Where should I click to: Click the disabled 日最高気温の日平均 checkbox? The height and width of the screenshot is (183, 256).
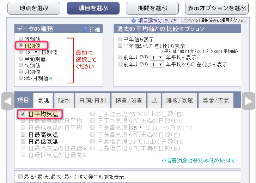pyautogui.click(x=23, y=121)
